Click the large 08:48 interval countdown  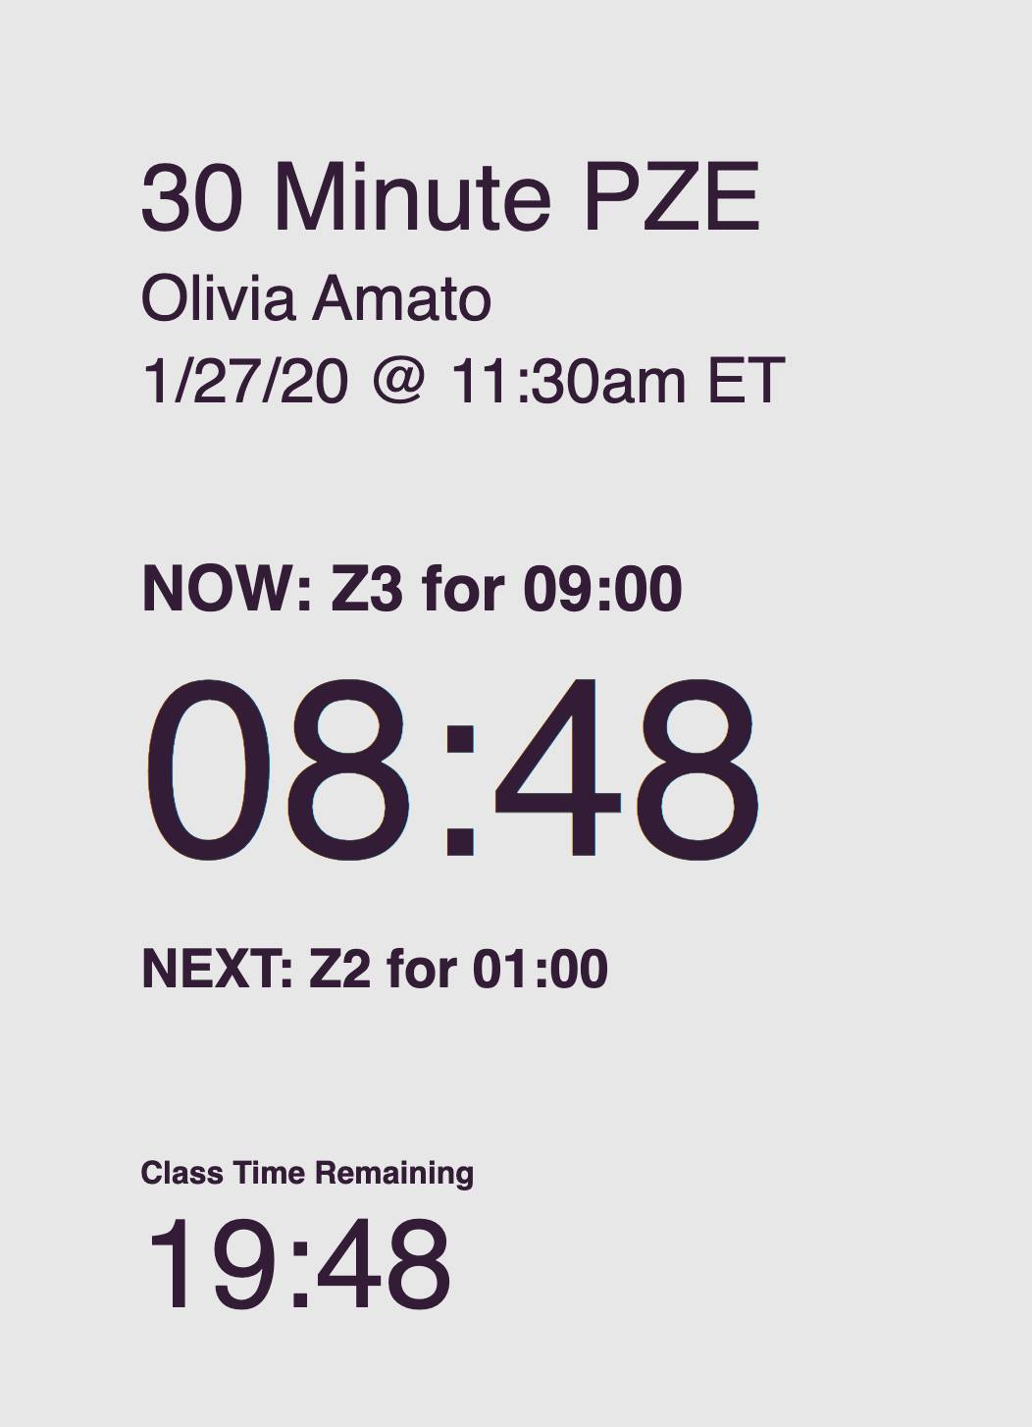[451, 768]
